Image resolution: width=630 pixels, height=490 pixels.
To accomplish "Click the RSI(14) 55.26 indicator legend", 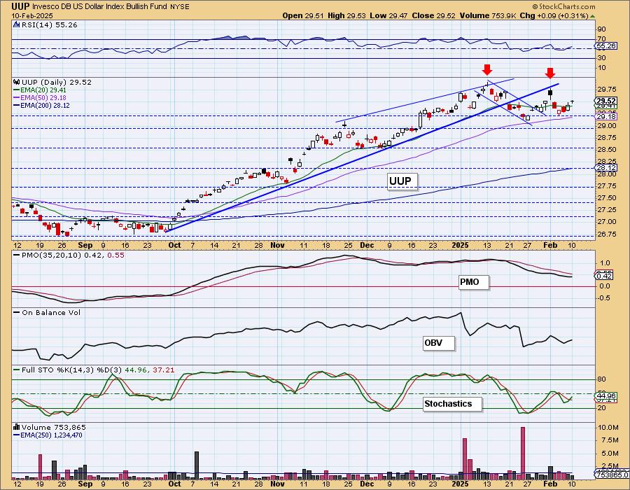I will pyautogui.click(x=49, y=24).
